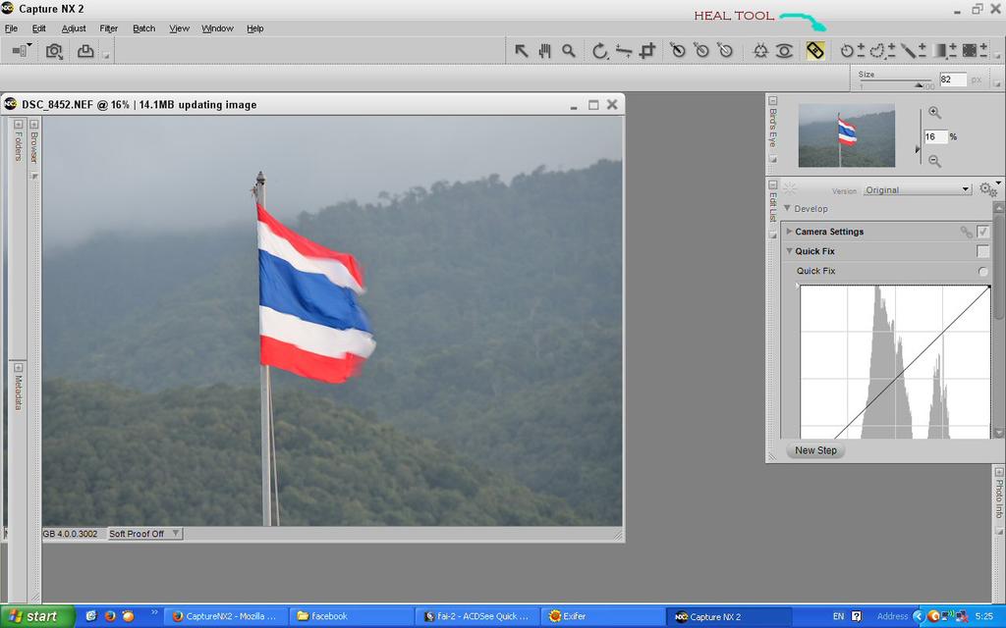Open the Adjust menu
This screenshot has width=1006, height=628.
74,28
